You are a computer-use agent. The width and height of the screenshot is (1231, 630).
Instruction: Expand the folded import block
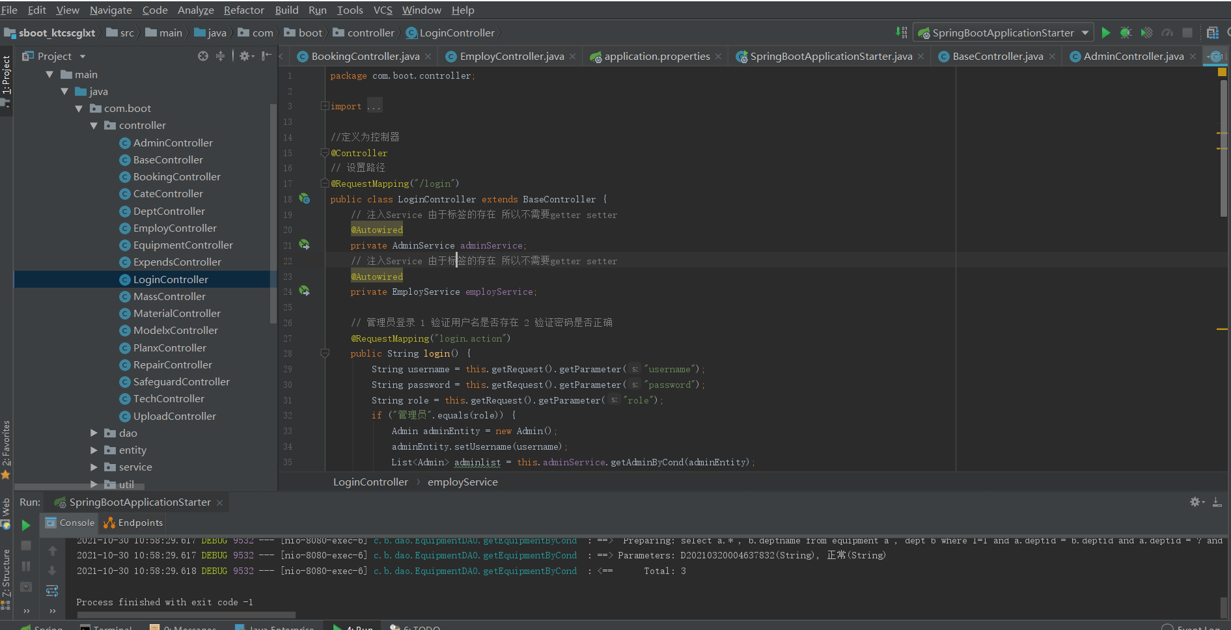(325, 106)
